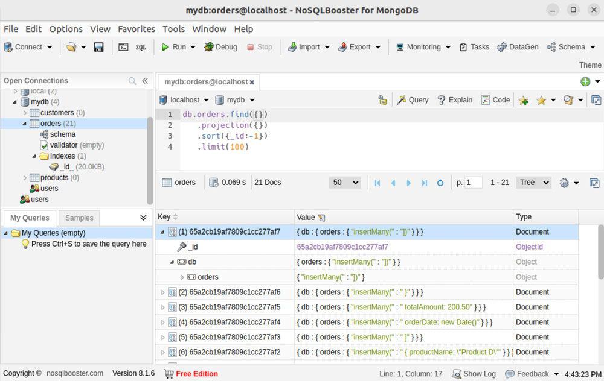The image size is (604, 381).
Task: Visit the nosqlbooster.com link
Action: point(75,373)
